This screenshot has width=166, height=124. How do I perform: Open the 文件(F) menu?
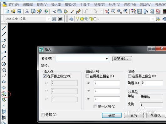(13, 5)
